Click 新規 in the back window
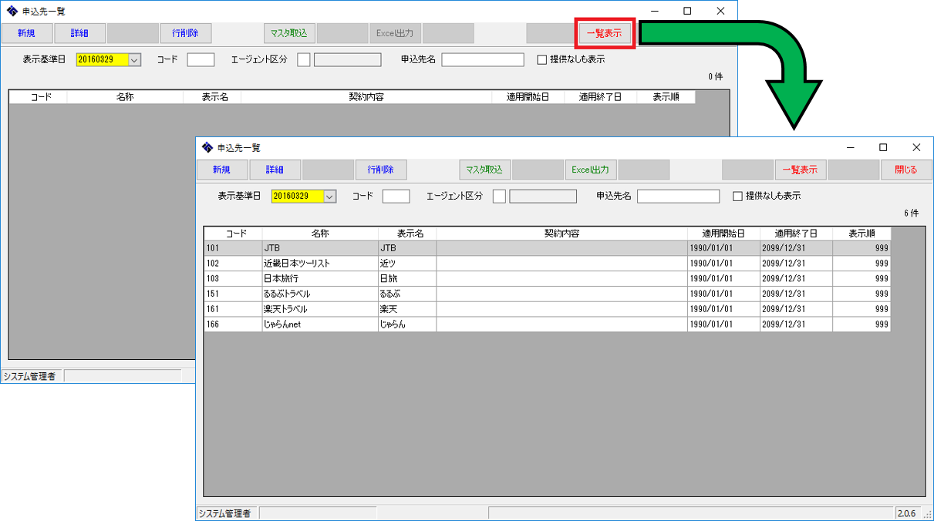The image size is (934, 521). 27,33
